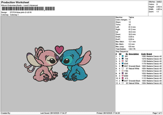The height and width of the screenshot is (115, 163).
Task: Click the cyan swatch in stop row 1
Action: point(123,56)
